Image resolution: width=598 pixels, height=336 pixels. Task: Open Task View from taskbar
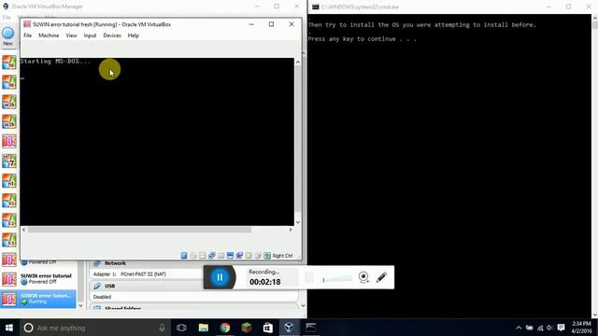[x=181, y=328]
